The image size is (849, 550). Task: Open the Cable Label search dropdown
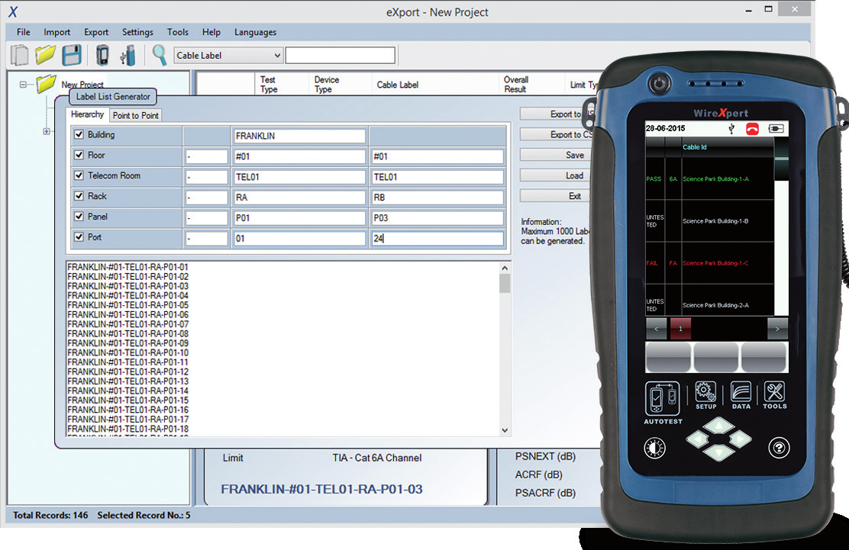point(228,55)
